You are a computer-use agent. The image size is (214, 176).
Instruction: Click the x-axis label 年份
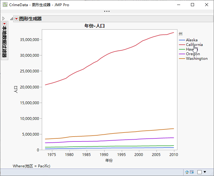(x=109, y=160)
